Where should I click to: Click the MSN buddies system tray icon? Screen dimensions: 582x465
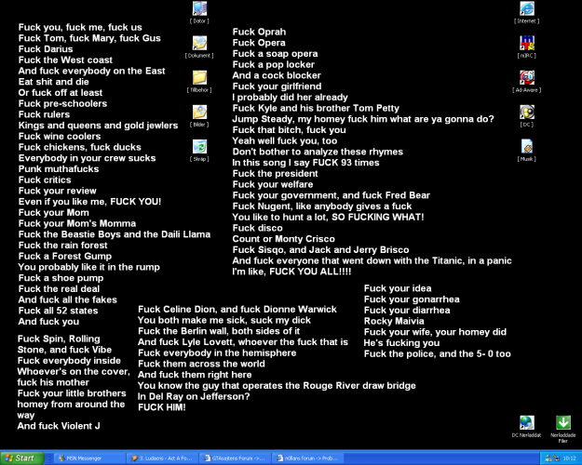point(548,458)
